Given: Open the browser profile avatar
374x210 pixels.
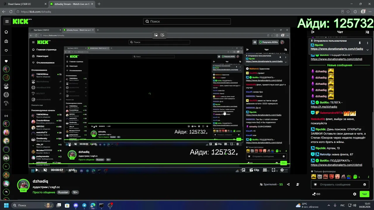Looking at the screenshot, I should [363, 12].
